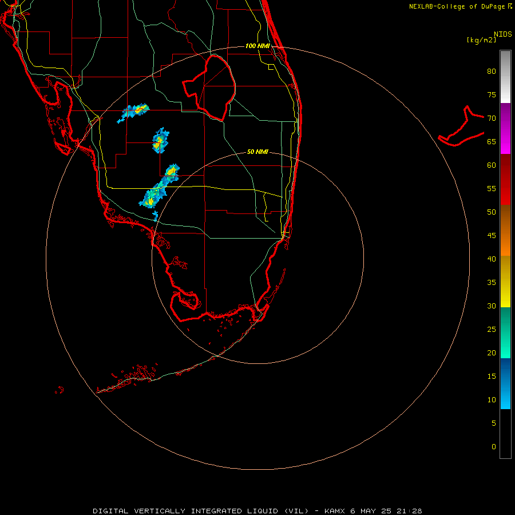Image resolution: width=515 pixels, height=515 pixels.
Task: Click the 0 value on the color scale
Action: 494,447
